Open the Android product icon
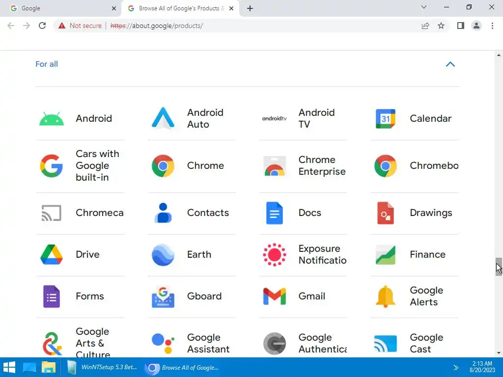The height and width of the screenshot is (377, 503). (51, 119)
